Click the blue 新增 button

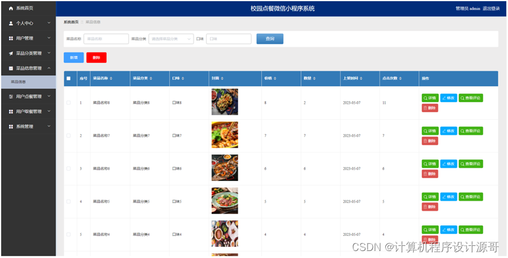tap(74, 58)
